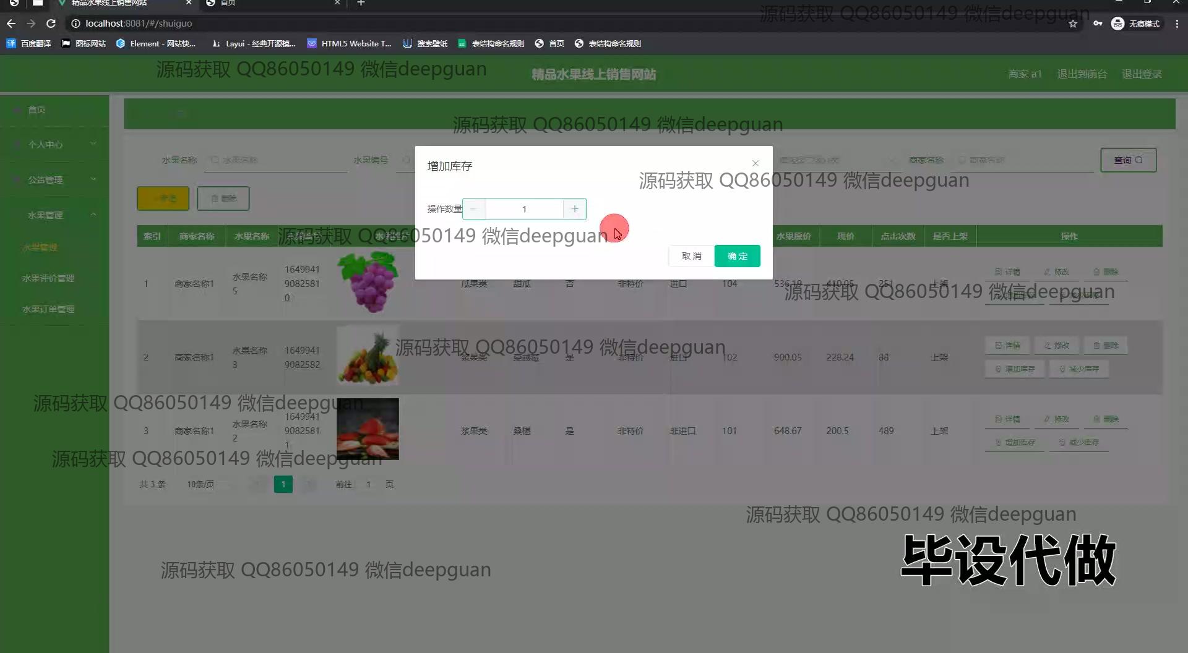Confirm with the 确定 button

coord(737,256)
